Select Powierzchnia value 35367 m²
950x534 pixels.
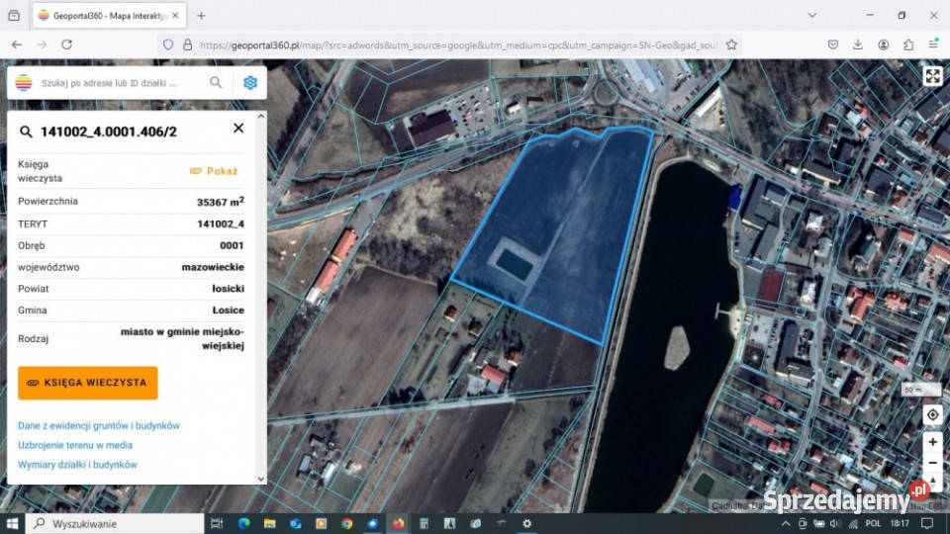tap(221, 202)
